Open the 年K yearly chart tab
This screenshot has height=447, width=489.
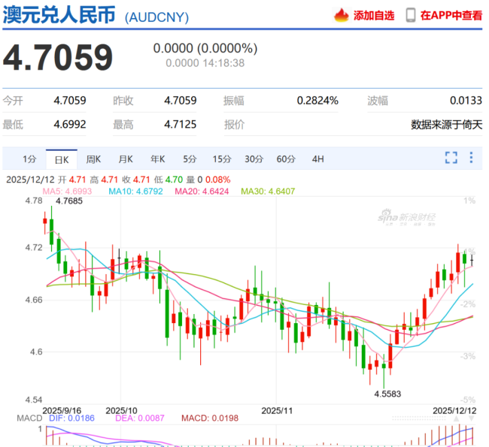click(157, 159)
